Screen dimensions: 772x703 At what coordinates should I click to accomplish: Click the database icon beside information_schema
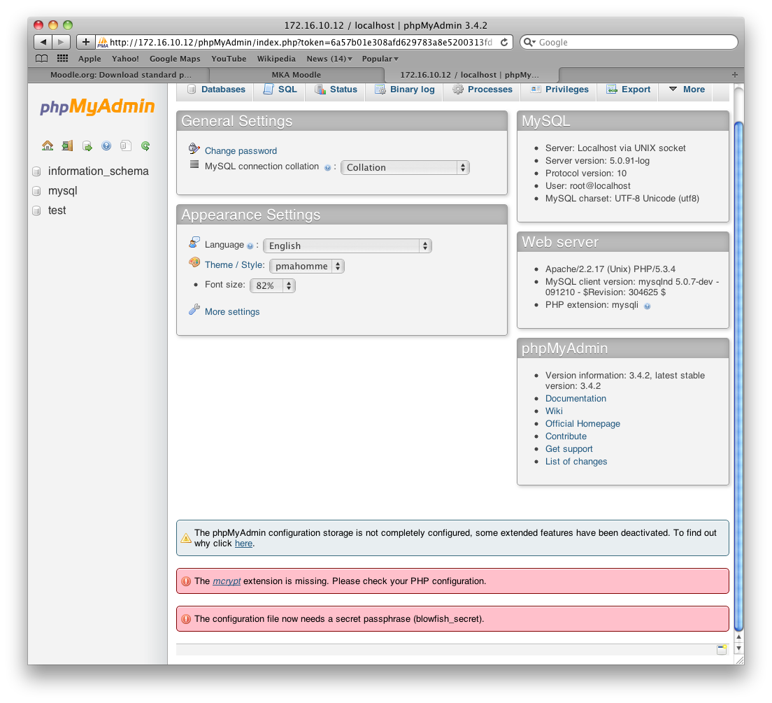36,171
